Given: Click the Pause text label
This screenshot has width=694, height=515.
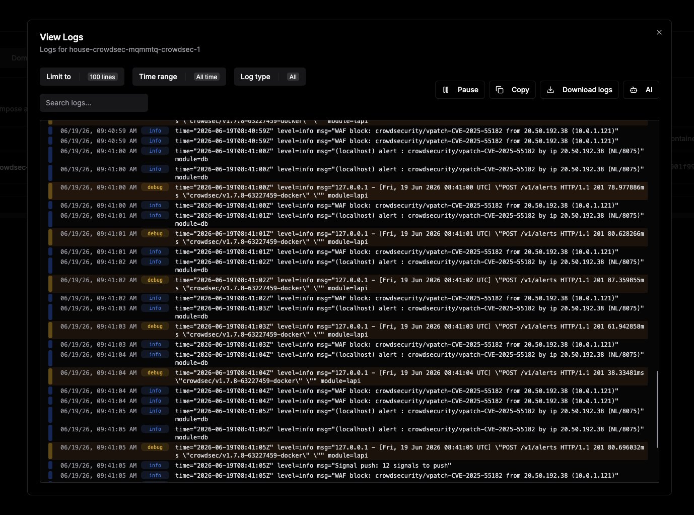Looking at the screenshot, I should (468, 90).
